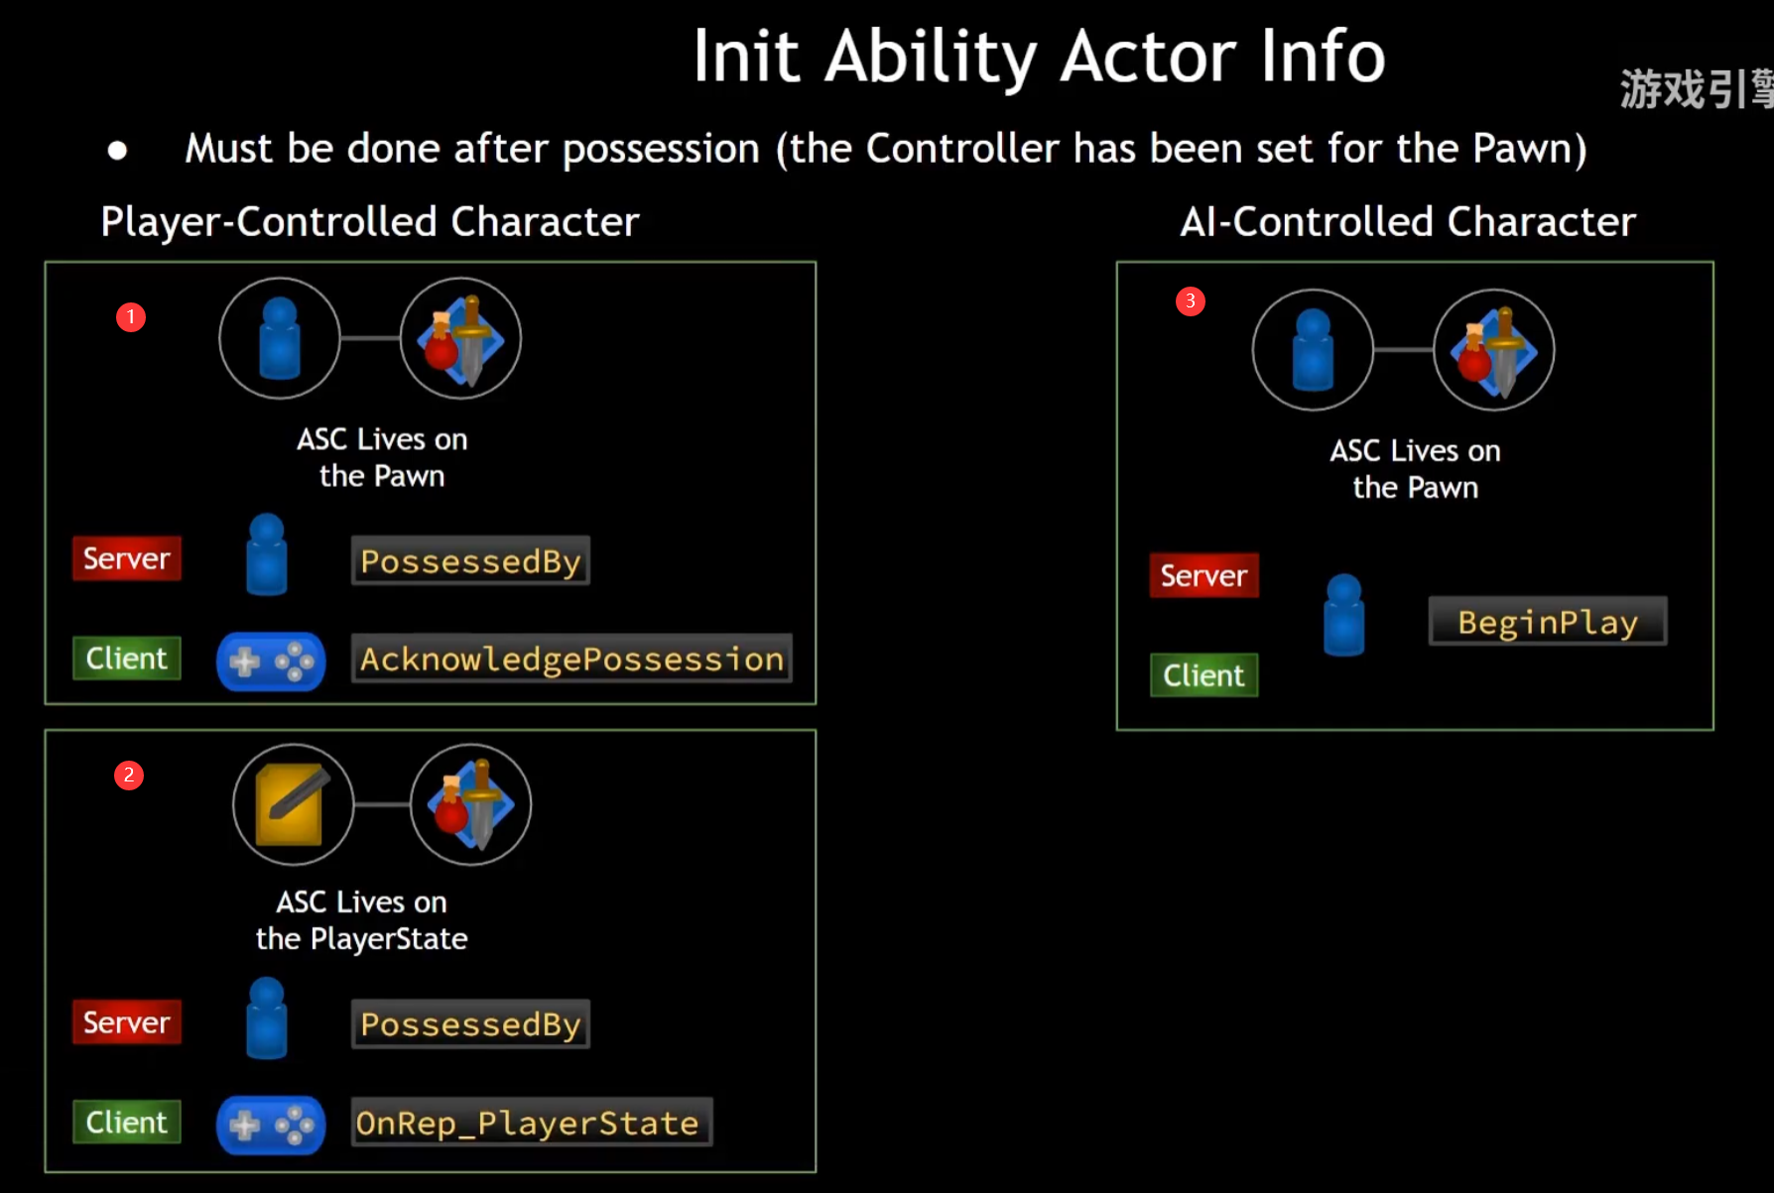Click the gamepad icon beside AcknowledgePossession
Viewport: 1774px width, 1193px height.
point(271,661)
